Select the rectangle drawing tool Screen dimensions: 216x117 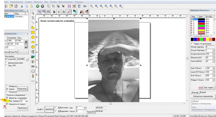tap(33, 32)
